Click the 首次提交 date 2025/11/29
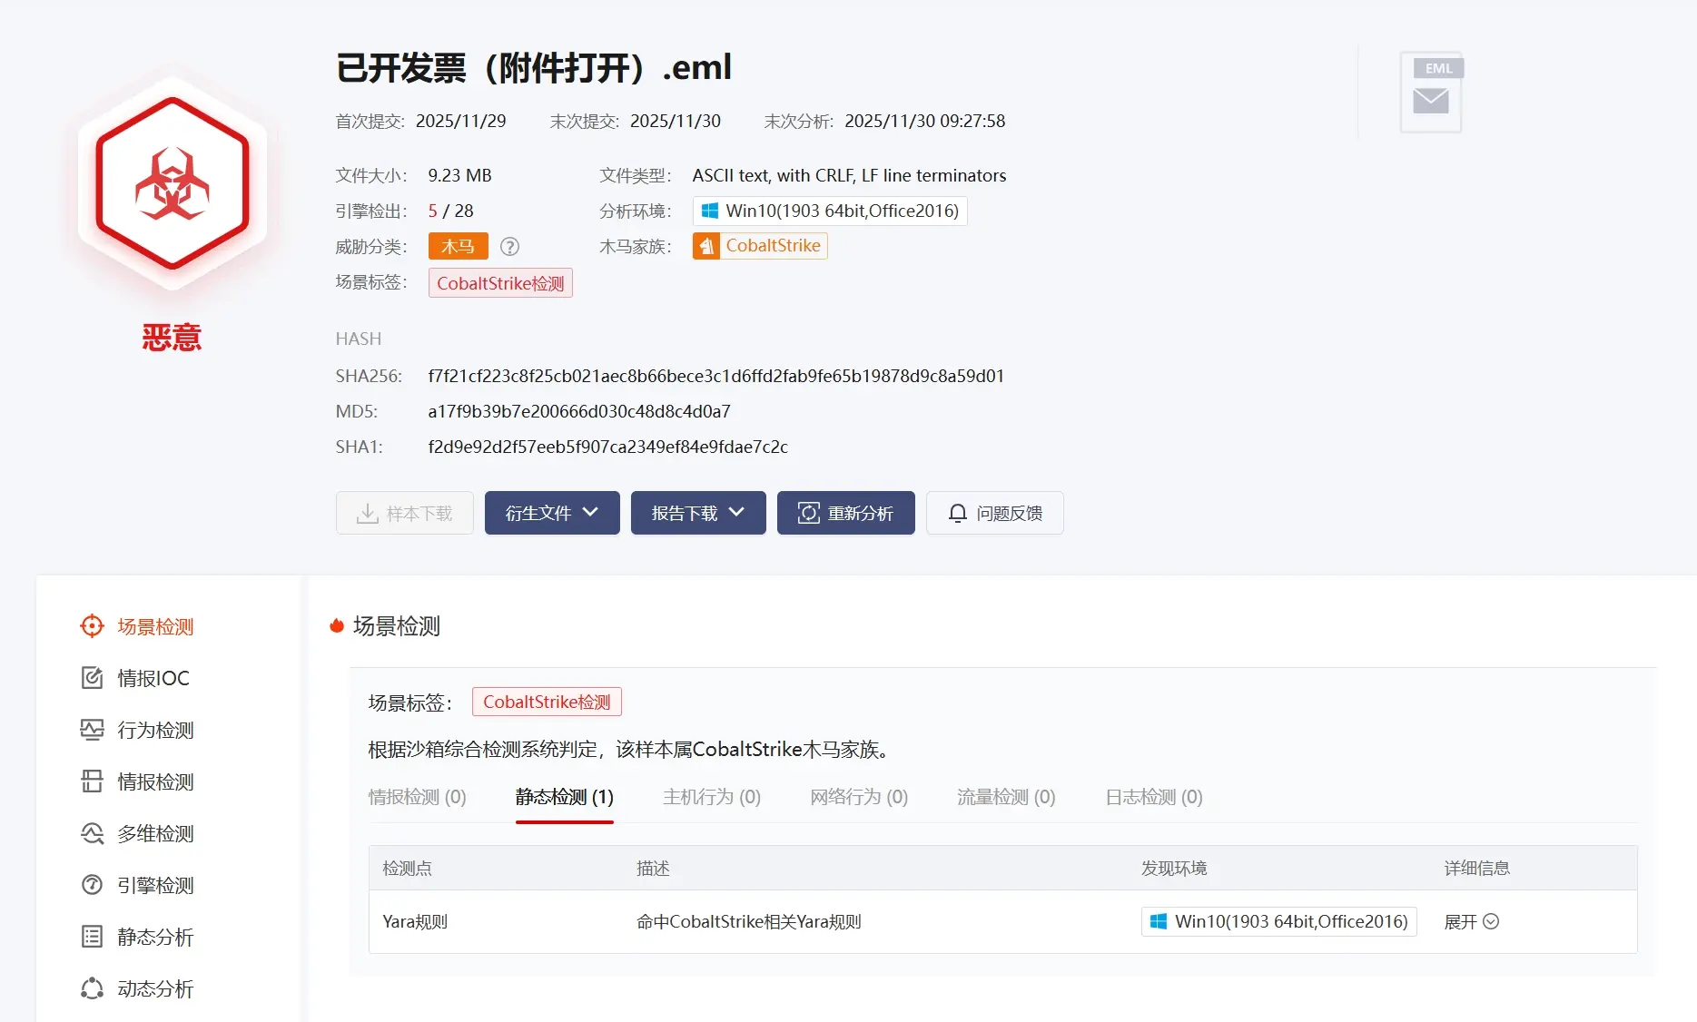The height and width of the screenshot is (1022, 1697). (460, 121)
